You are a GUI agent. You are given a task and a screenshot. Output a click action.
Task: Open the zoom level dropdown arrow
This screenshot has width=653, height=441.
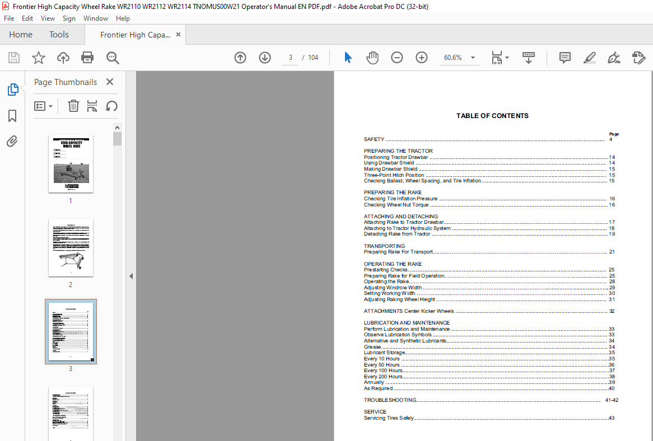(x=473, y=58)
